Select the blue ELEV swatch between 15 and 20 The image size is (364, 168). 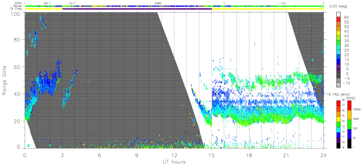339,57
